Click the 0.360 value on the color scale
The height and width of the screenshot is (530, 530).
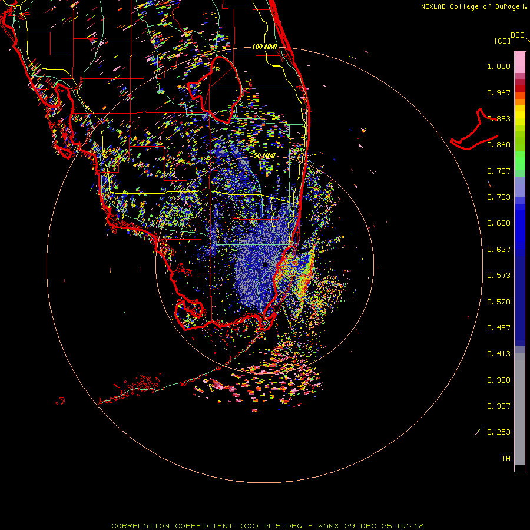click(499, 380)
